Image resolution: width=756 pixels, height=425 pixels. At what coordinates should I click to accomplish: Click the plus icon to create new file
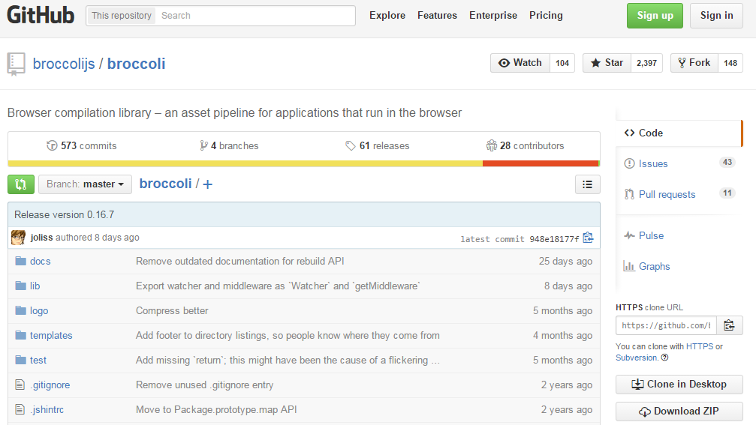[207, 184]
